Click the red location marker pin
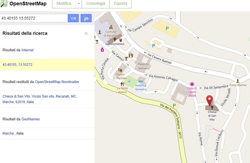This screenshot has width=250, height=163. 210,101
